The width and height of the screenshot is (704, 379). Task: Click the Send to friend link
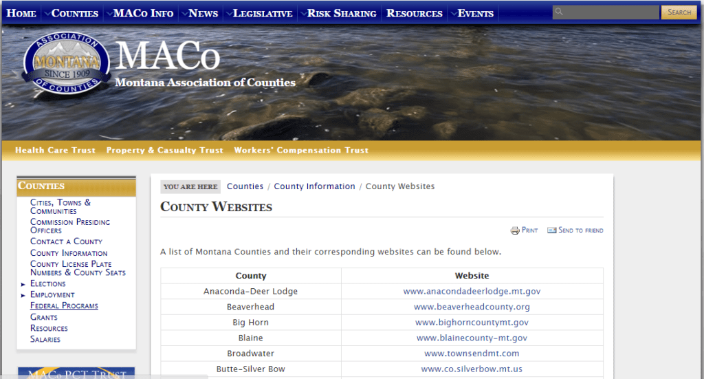point(580,230)
